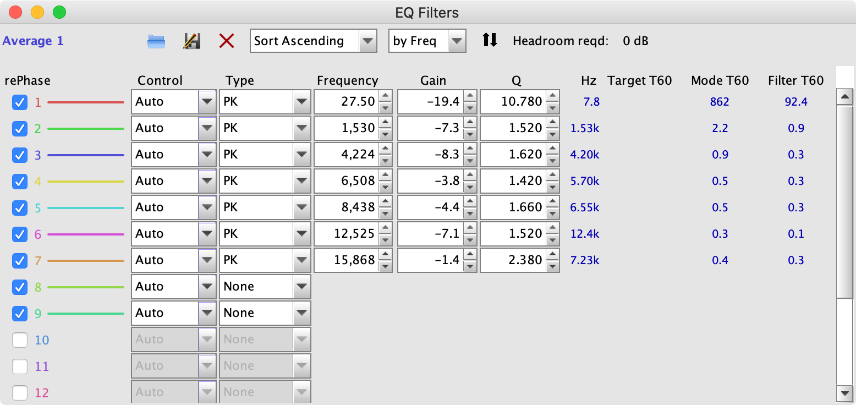Click the scrollbar down arrow
Image resolution: width=856 pixels, height=405 pixels.
point(844,393)
